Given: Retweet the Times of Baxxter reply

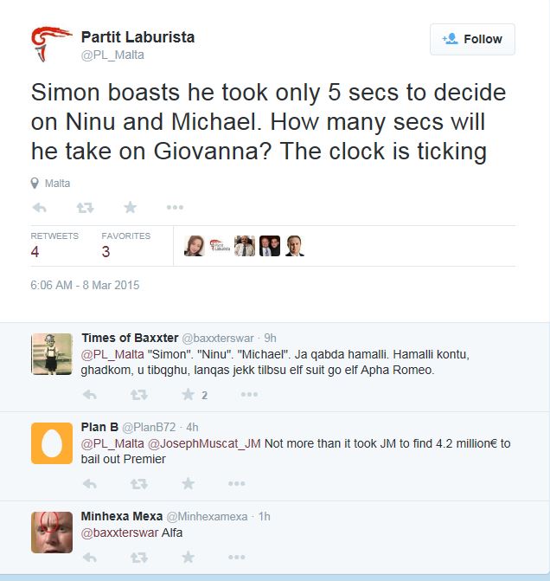Looking at the screenshot, I should click(x=137, y=395).
